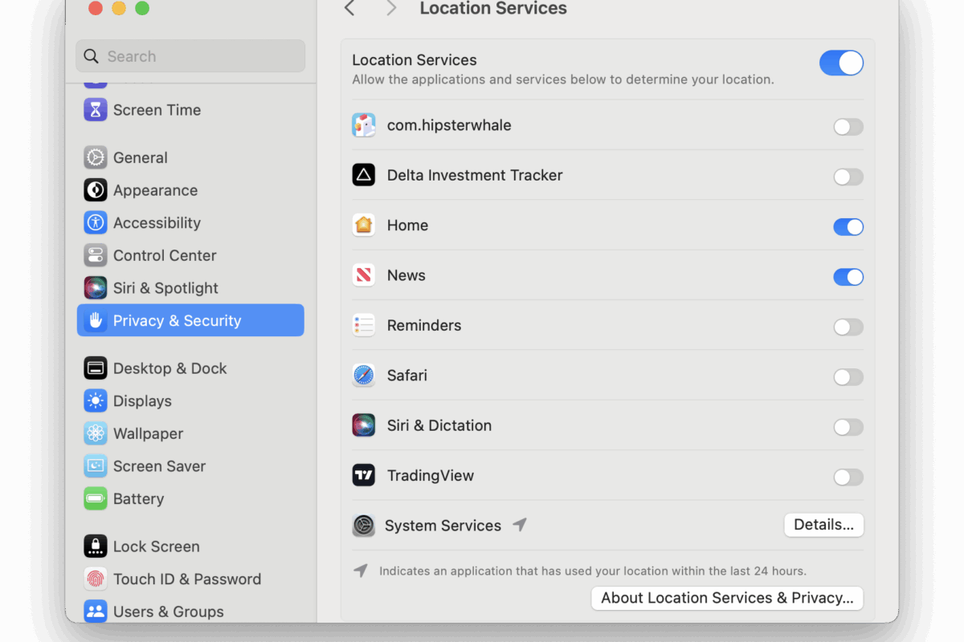Open System Services Details
Viewport: 964px width, 642px height.
tap(823, 525)
